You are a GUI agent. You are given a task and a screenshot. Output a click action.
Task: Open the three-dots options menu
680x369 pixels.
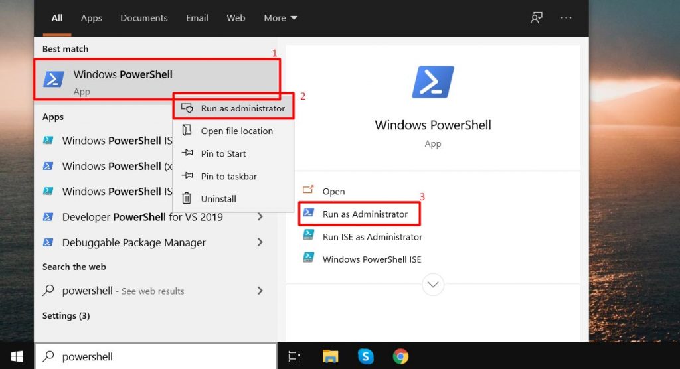[x=566, y=18]
